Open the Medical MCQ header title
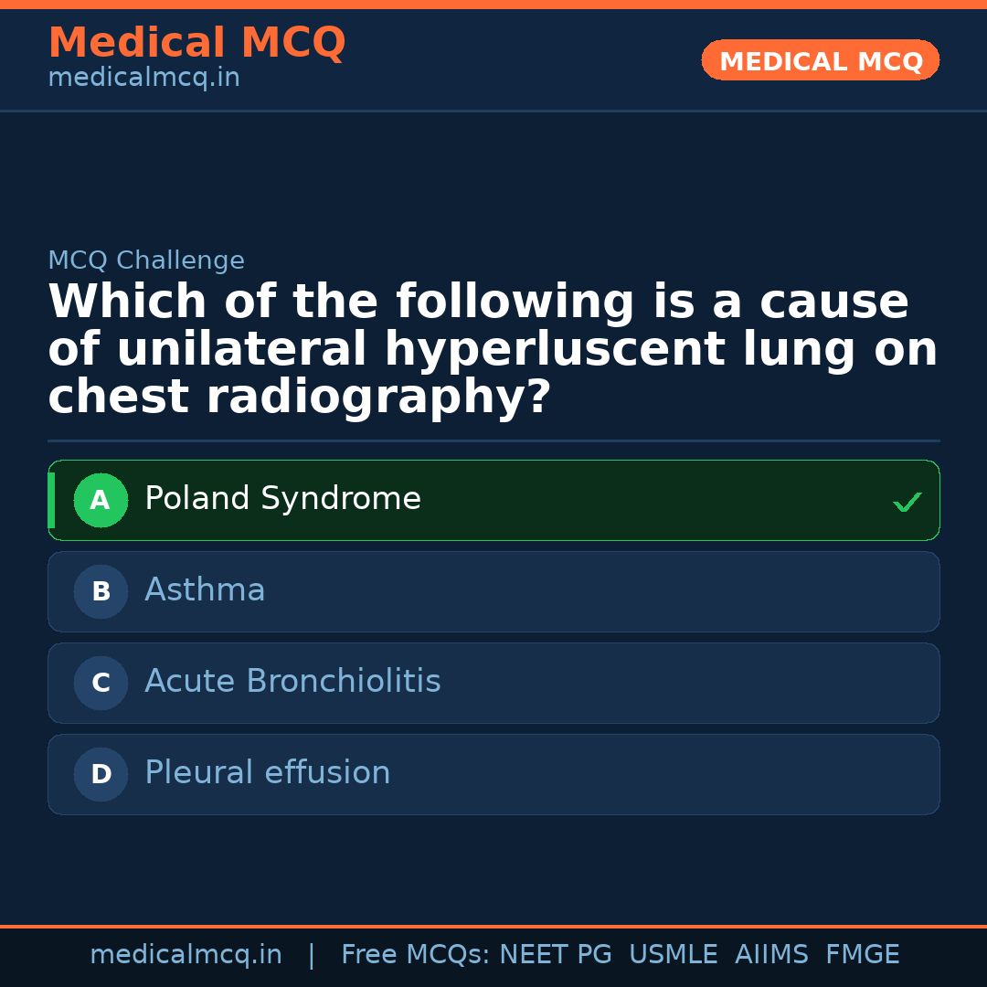The height and width of the screenshot is (987, 987). click(196, 43)
